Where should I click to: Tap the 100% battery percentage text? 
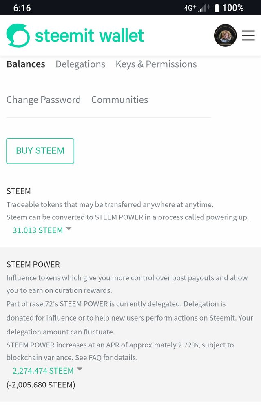(x=233, y=8)
